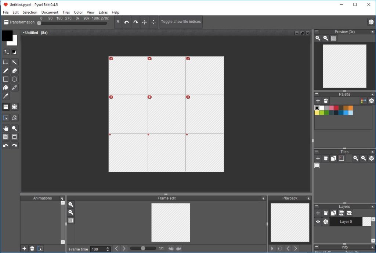This screenshot has width=376, height=253.
Task: Open Layer 0 settings gear
Action: [x=326, y=221]
